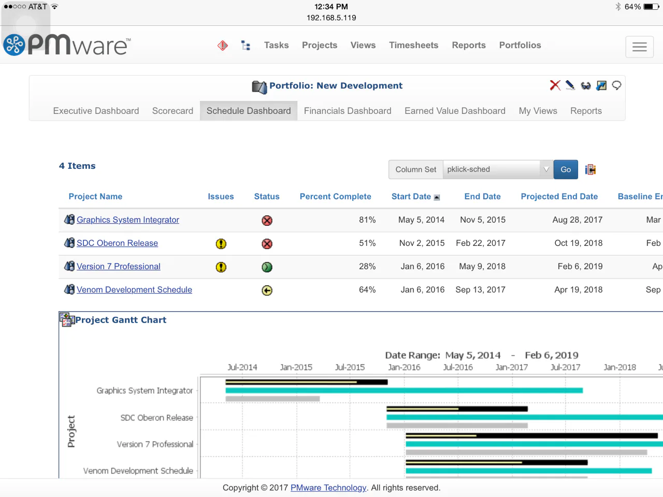This screenshot has height=497, width=663.
Task: Open the hierarchy tree icon in navbar
Action: point(246,46)
